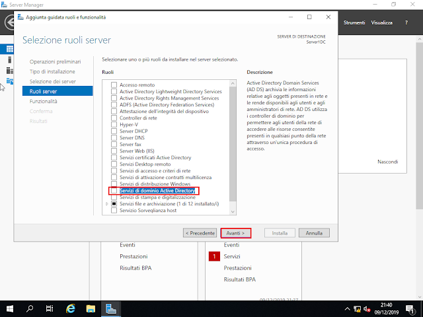Screen dimensions: 423x317
Task: Launch Internet Explorer from taskbar
Action: (71, 308)
